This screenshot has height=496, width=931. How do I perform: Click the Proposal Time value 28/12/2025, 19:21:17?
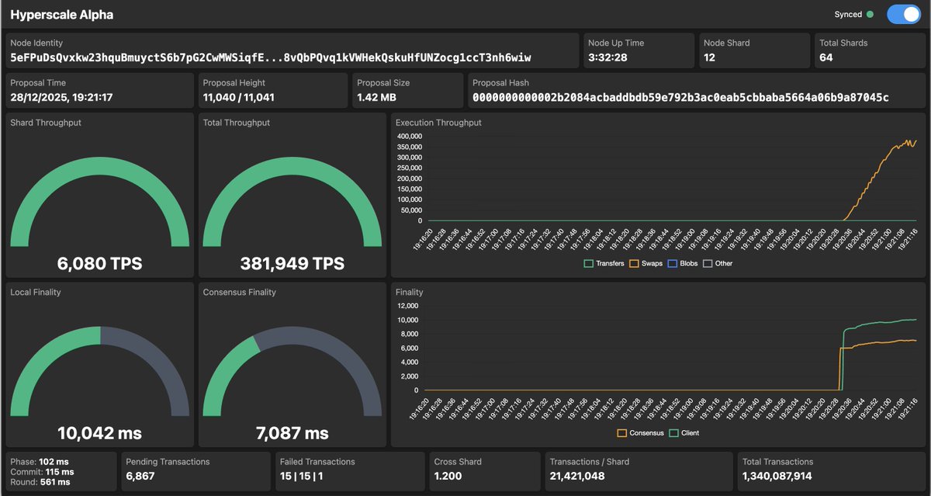[x=61, y=98]
